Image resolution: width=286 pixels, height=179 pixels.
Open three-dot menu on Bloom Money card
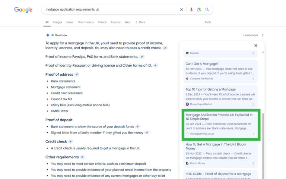click(x=253, y=163)
